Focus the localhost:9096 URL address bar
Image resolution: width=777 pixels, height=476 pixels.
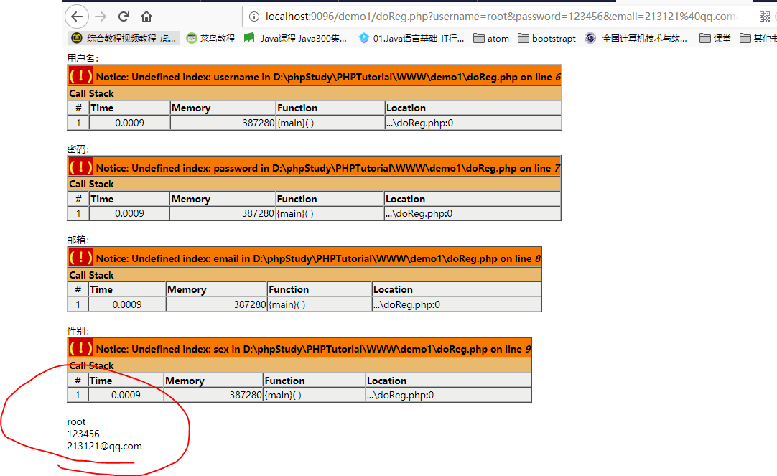click(500, 17)
